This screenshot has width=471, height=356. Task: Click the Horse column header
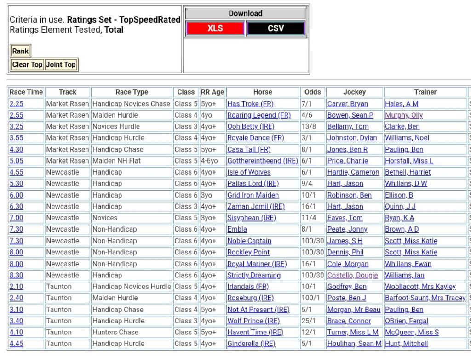pyautogui.click(x=263, y=92)
